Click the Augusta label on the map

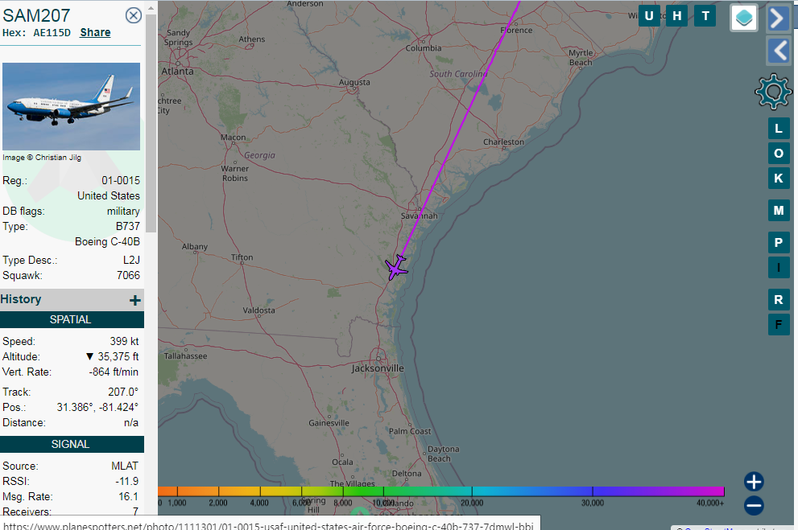coord(355,82)
